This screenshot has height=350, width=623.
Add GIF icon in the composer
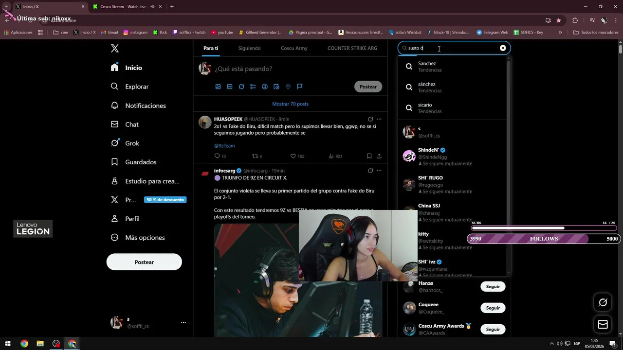tap(230, 87)
